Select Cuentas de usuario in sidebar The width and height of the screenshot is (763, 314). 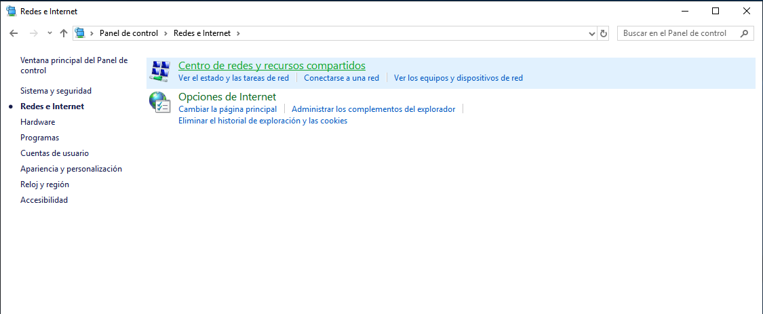[x=54, y=153]
